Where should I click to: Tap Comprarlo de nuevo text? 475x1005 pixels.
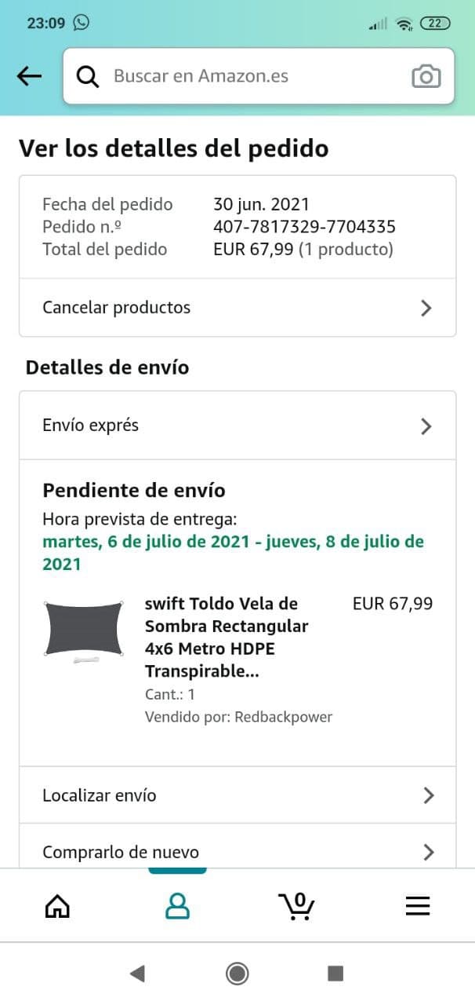(x=121, y=852)
